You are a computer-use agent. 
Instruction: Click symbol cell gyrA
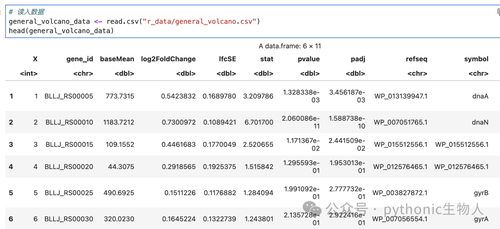click(x=482, y=219)
